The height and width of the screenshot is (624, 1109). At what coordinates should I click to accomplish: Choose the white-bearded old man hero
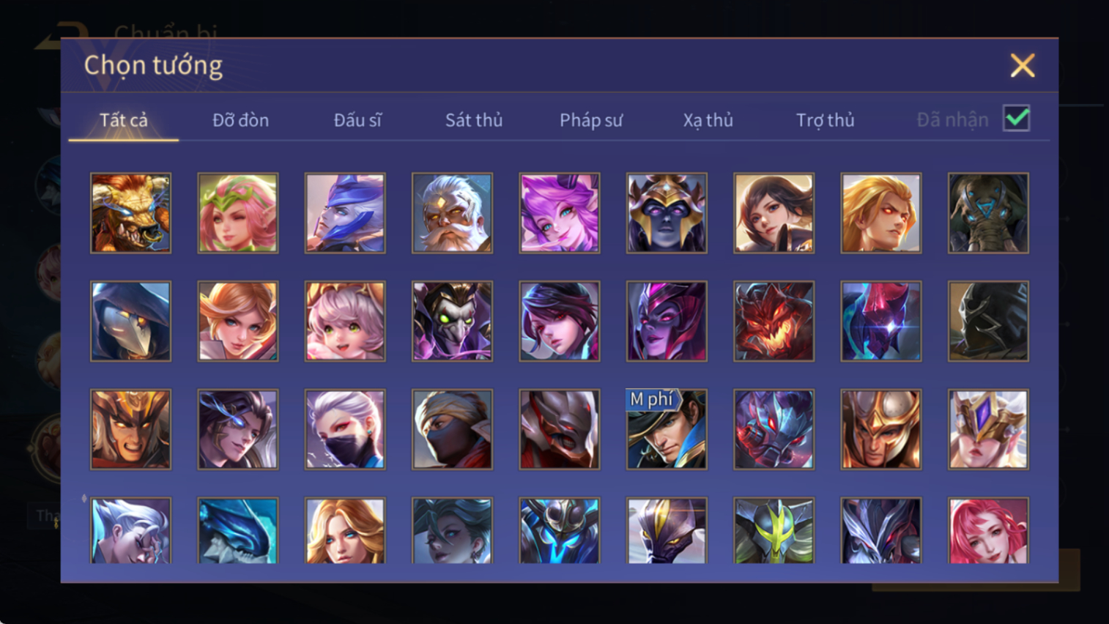pyautogui.click(x=452, y=213)
